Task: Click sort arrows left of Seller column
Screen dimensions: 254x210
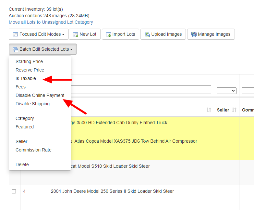Action: tap(209, 110)
